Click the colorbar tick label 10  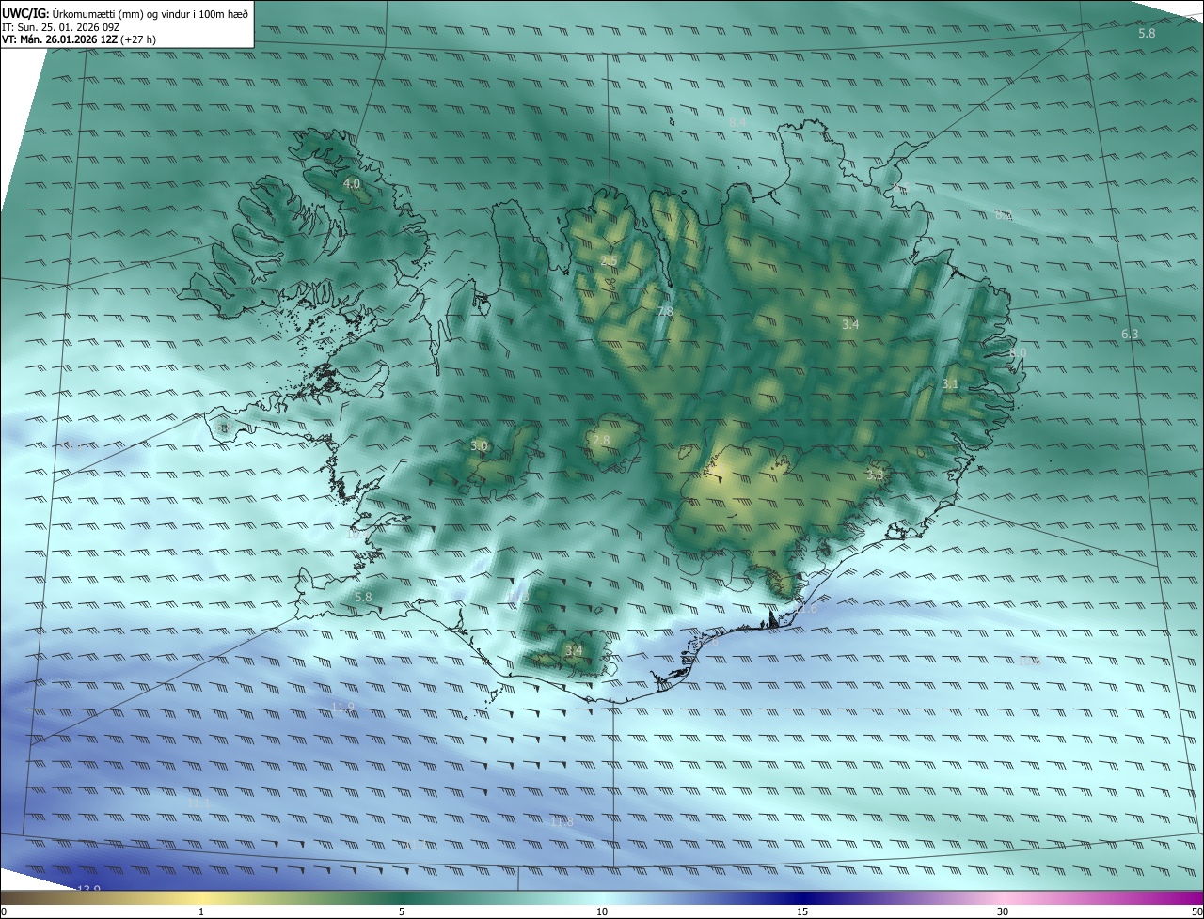click(x=602, y=911)
